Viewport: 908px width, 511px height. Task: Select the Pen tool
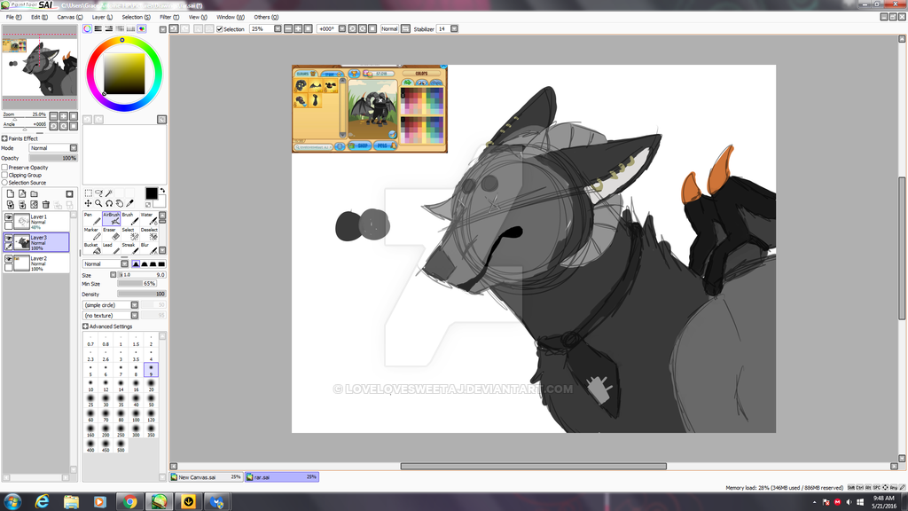click(93, 217)
